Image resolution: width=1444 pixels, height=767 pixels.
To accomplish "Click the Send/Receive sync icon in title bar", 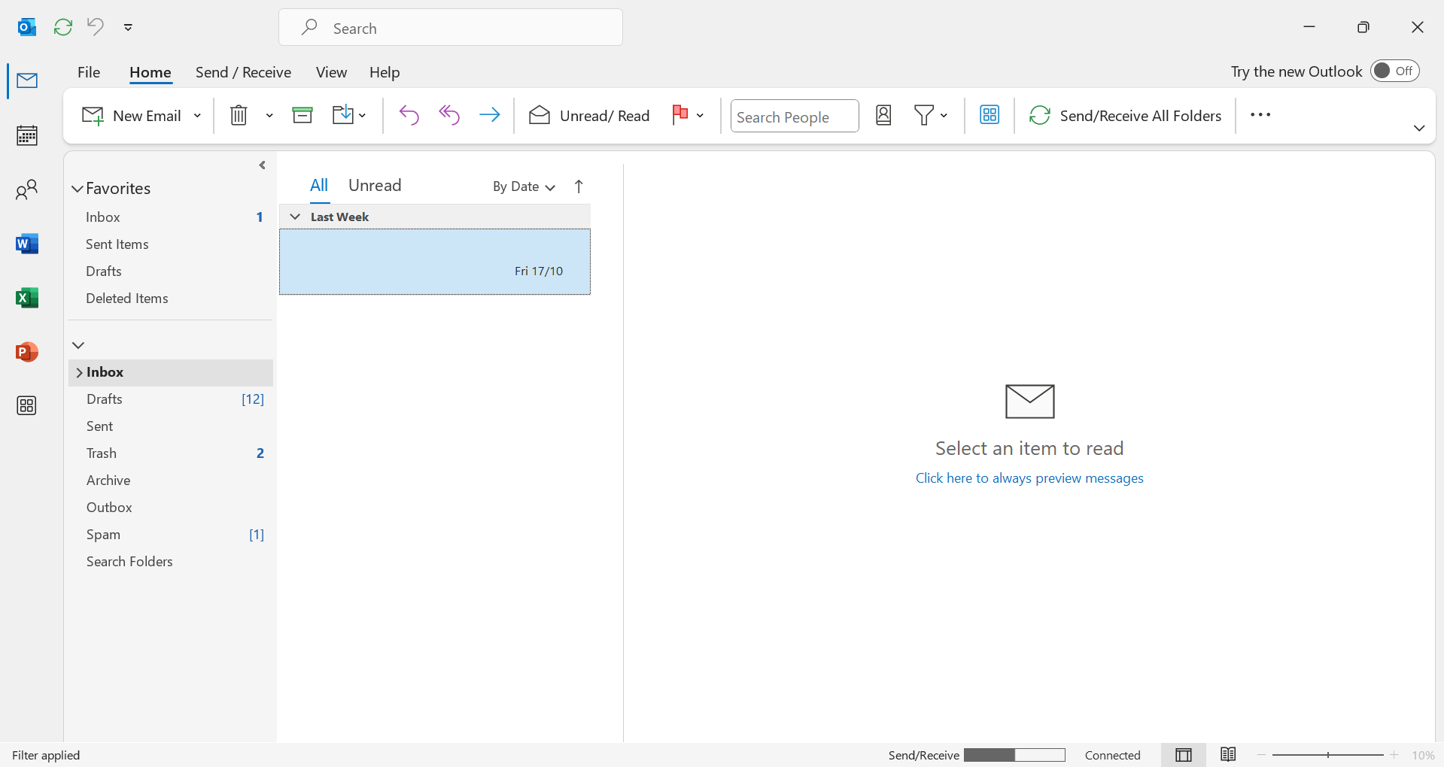I will point(63,27).
